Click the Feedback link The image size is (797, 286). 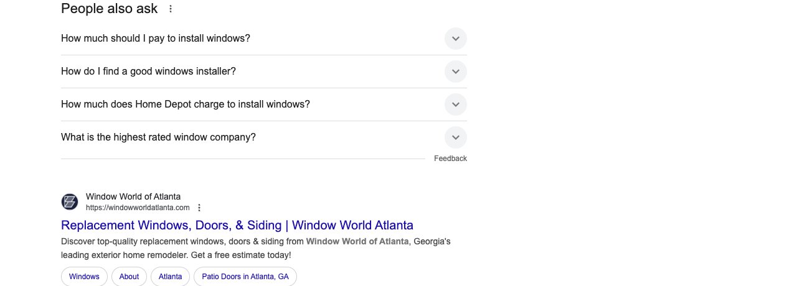(450, 159)
